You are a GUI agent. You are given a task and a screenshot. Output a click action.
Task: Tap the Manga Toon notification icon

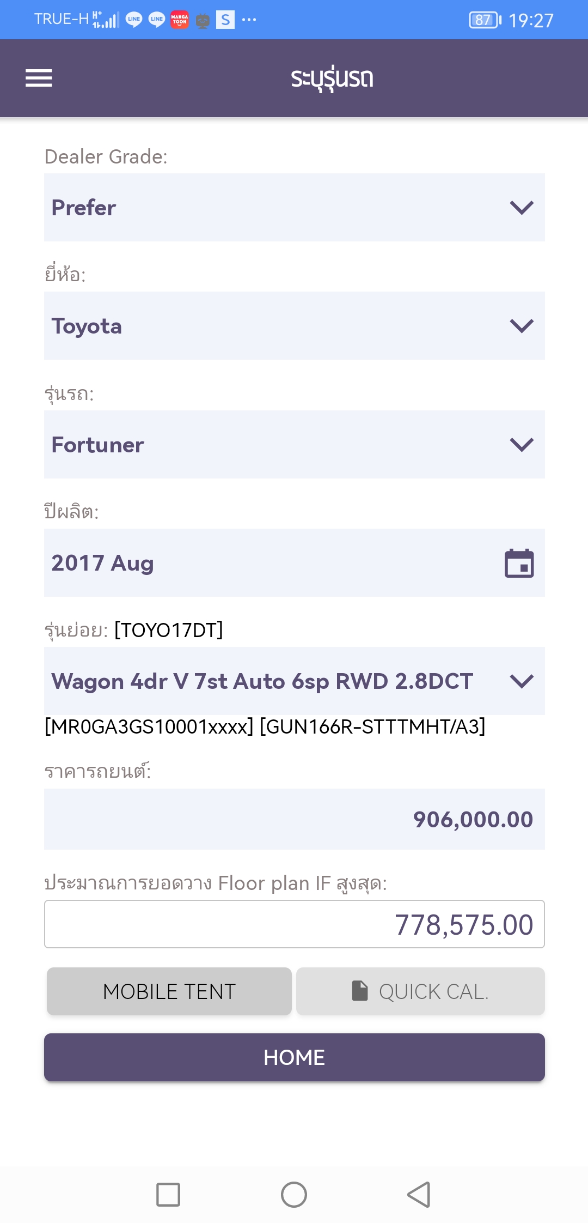(180, 20)
